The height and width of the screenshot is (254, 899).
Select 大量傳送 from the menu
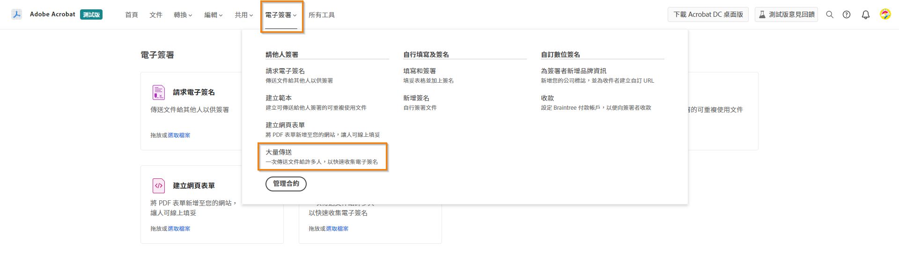coord(279,152)
